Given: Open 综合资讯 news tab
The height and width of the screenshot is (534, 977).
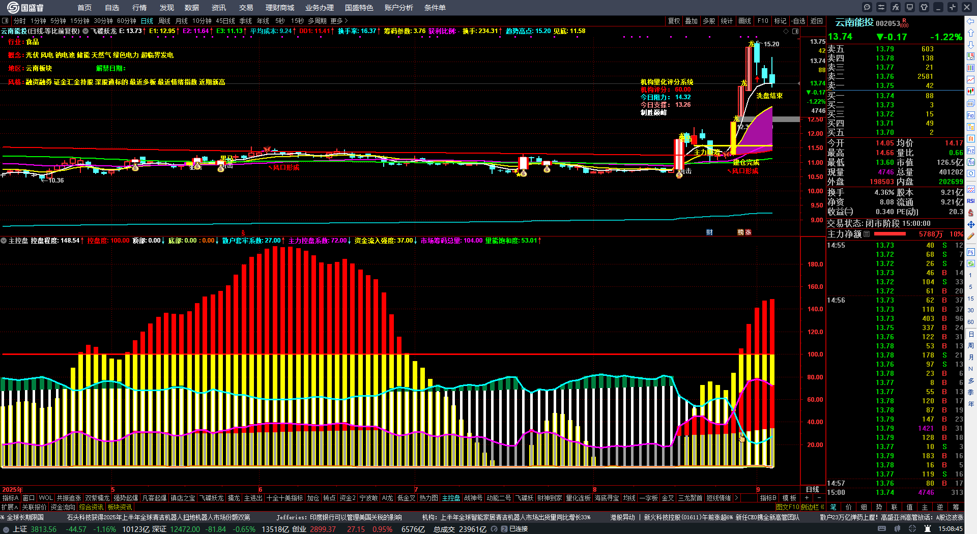Looking at the screenshot, I should (x=91, y=507).
